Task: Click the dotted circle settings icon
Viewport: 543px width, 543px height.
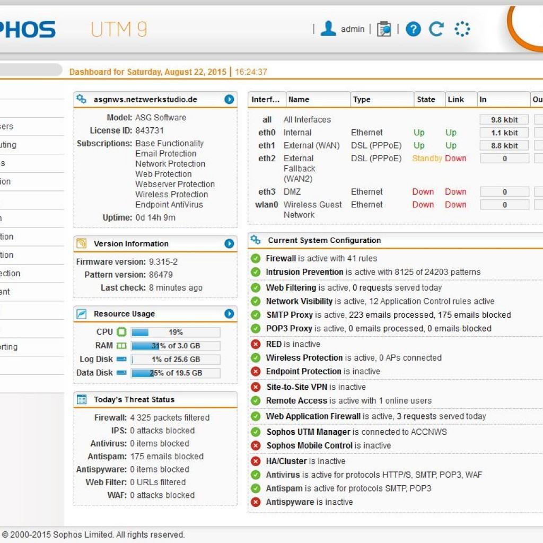Action: click(x=462, y=29)
